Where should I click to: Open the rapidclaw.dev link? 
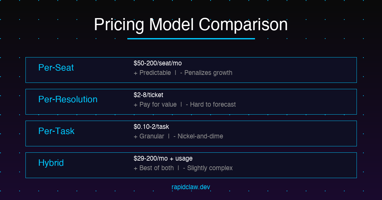pyautogui.click(x=191, y=187)
